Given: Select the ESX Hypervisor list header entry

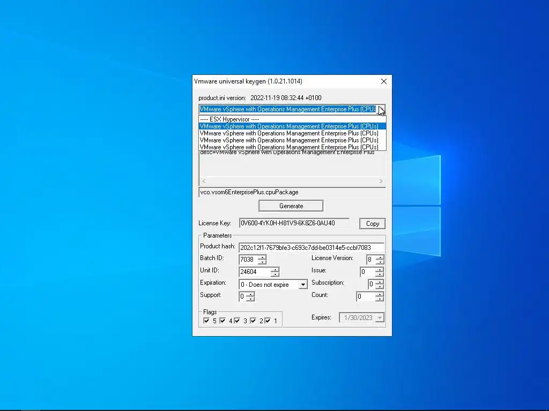Looking at the screenshot, I should coord(292,119).
